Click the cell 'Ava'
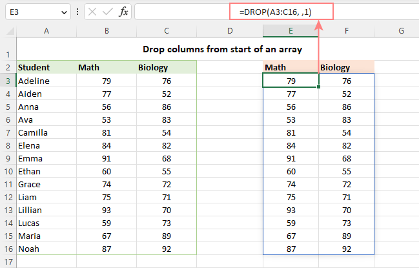The image size is (419, 268). pyautogui.click(x=46, y=119)
